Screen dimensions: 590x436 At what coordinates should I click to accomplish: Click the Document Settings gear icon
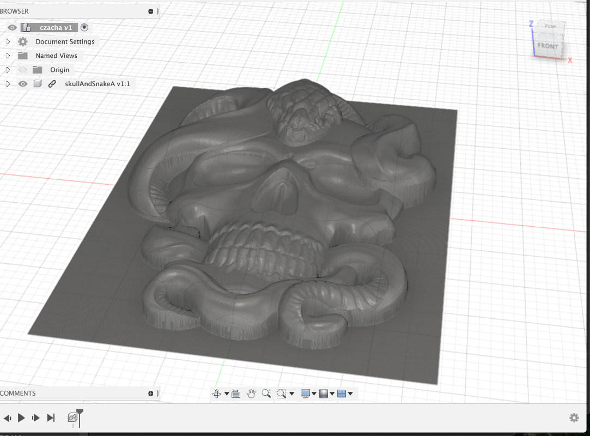(22, 41)
